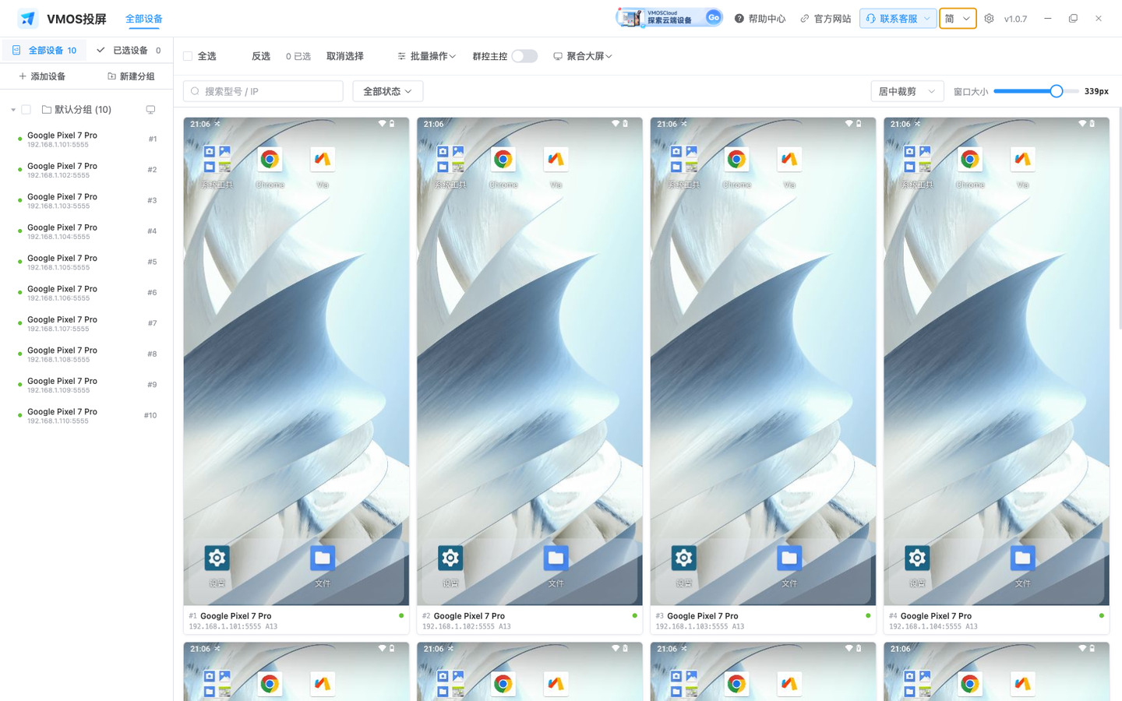The height and width of the screenshot is (701, 1122).
Task: Select device #9 with IP 192.168.1.109:5555
Action: 86,386
